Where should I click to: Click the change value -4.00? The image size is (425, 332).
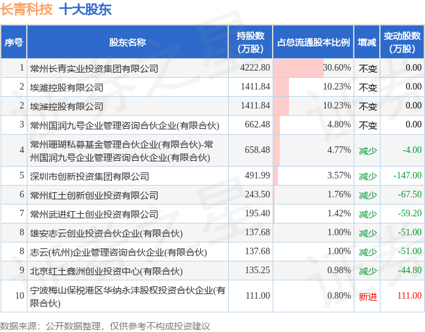tap(412, 150)
